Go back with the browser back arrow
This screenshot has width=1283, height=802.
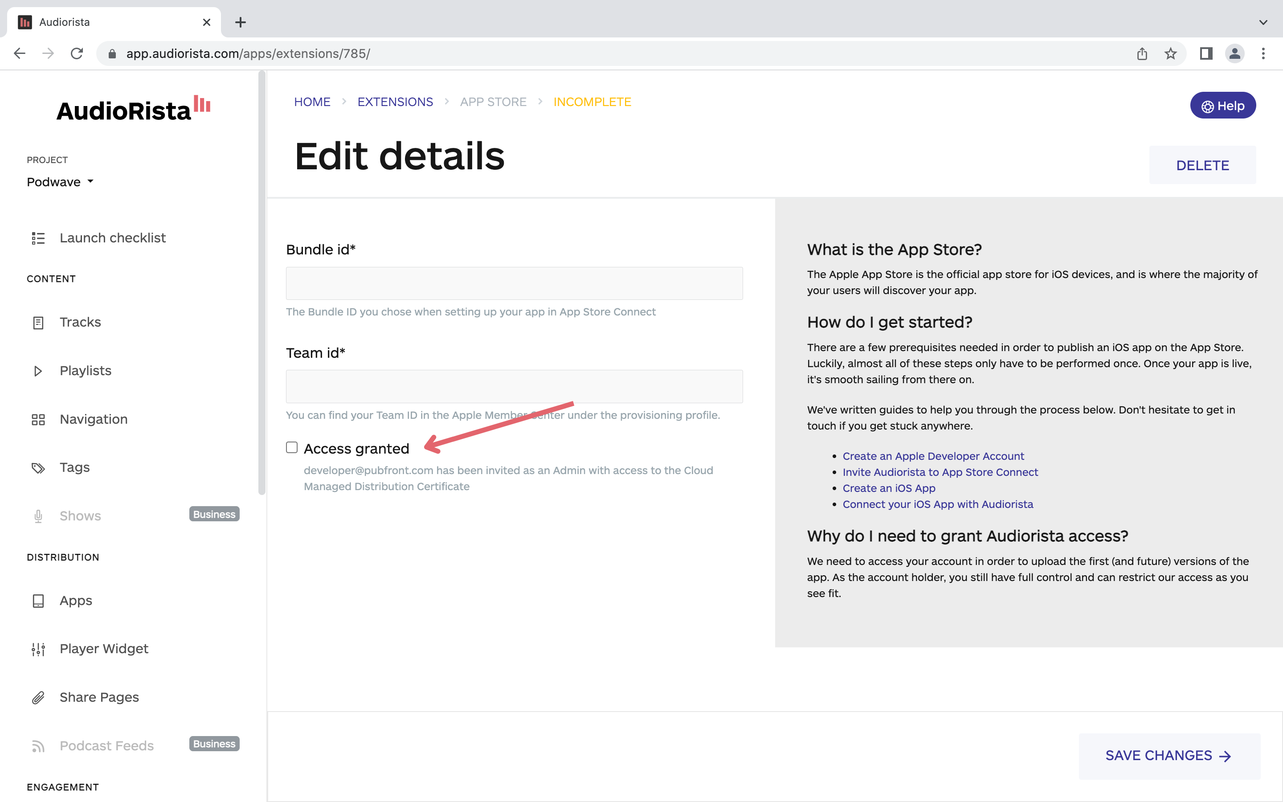pyautogui.click(x=20, y=53)
